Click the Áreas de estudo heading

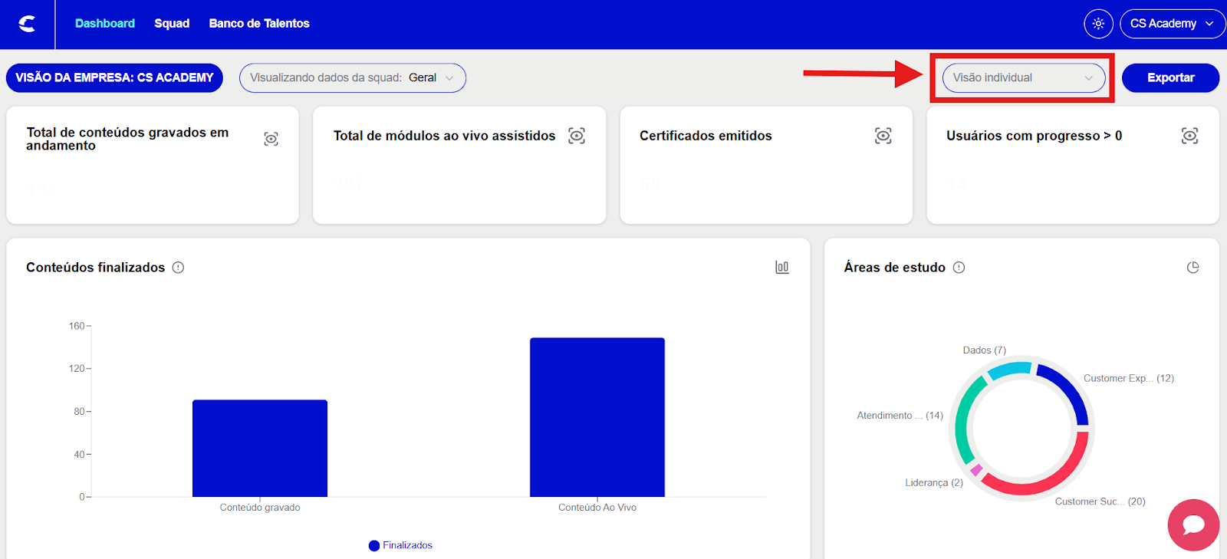click(x=895, y=268)
